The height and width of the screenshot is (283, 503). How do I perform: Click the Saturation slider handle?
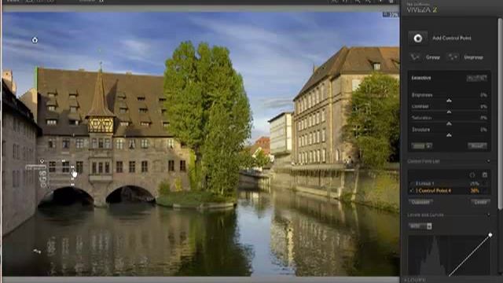449,123
